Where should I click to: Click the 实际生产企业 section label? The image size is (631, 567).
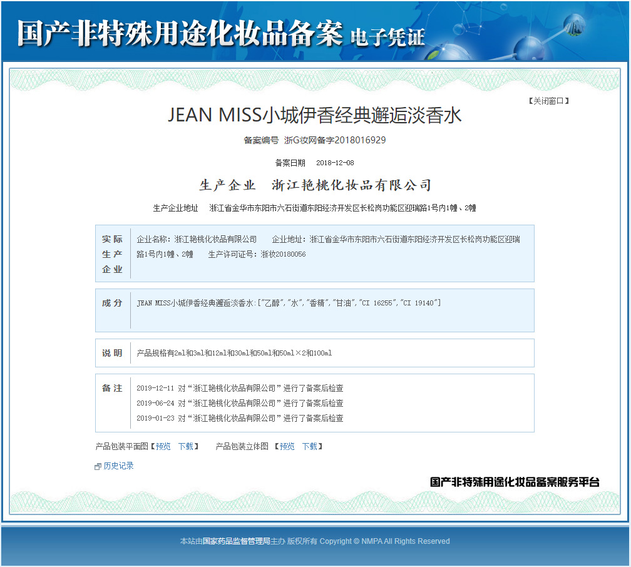coord(112,254)
